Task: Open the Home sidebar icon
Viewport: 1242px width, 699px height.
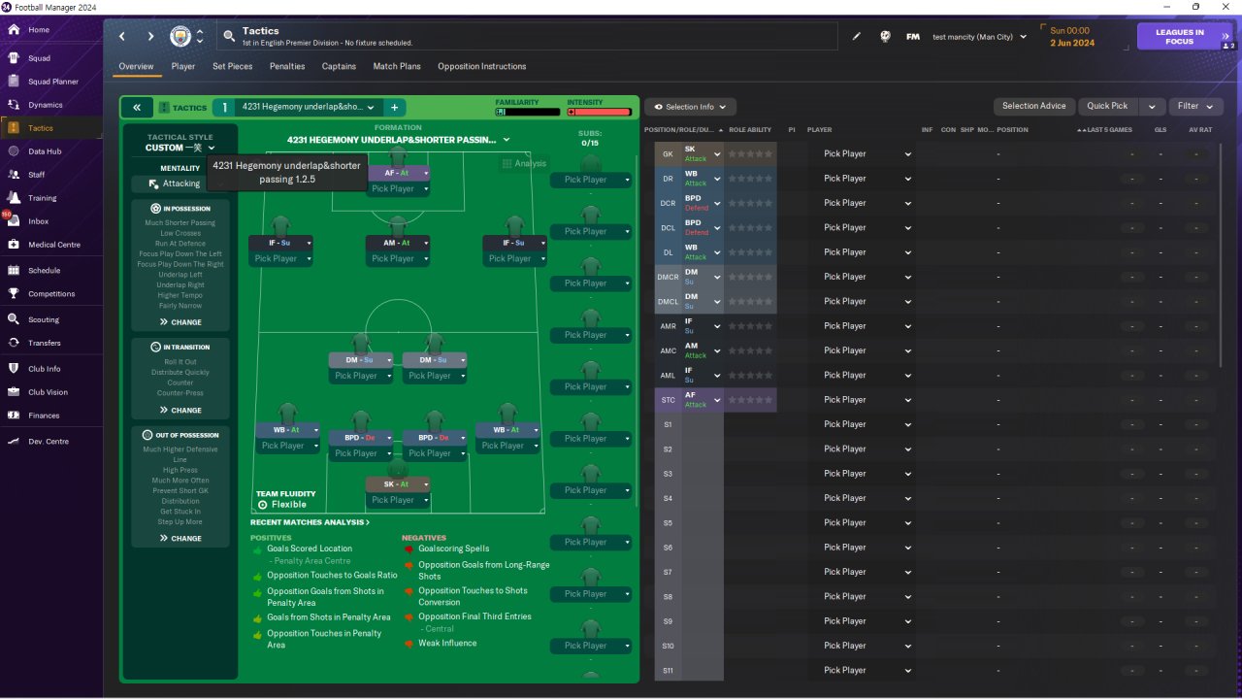Action: pyautogui.click(x=14, y=30)
